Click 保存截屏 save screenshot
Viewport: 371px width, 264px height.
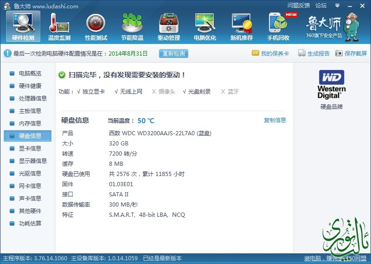(351, 53)
